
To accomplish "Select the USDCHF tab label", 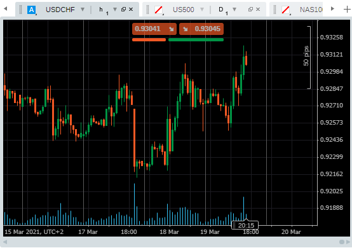I will 60,10.
